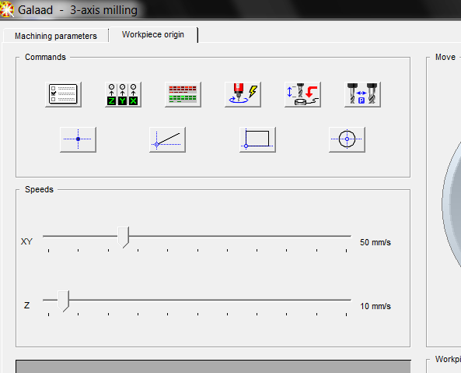461x373 pixels.
Task: Switch to the Machining parameters tab
Action: [56, 36]
